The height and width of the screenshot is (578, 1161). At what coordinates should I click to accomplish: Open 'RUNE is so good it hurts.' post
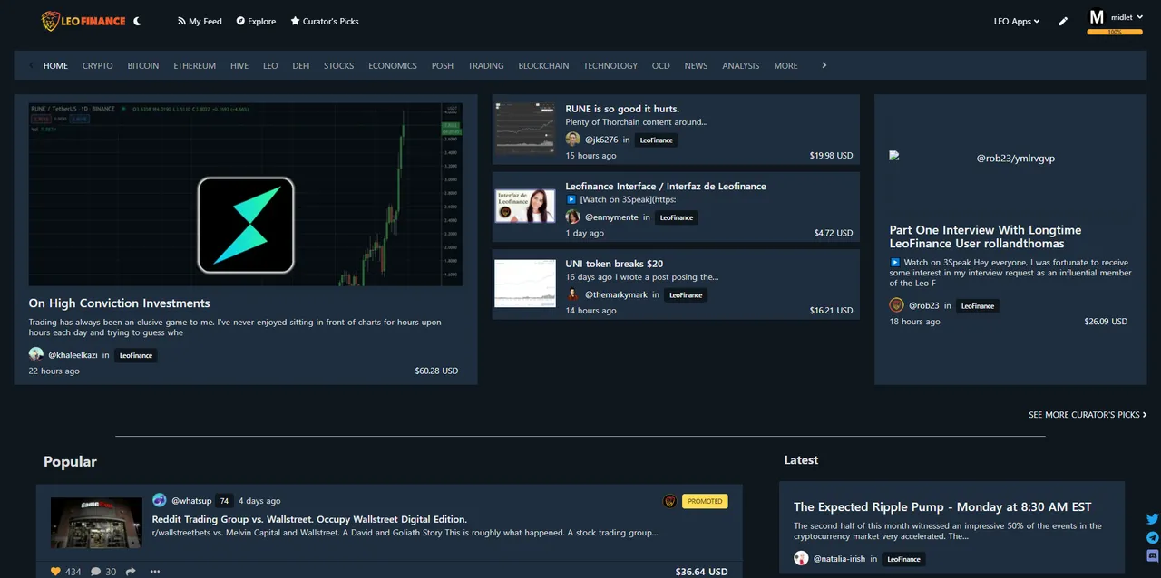click(x=622, y=109)
